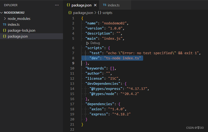Viewport: 208px width, 132px height.
Task: Close the package.json editor tab
Action: 95,5
